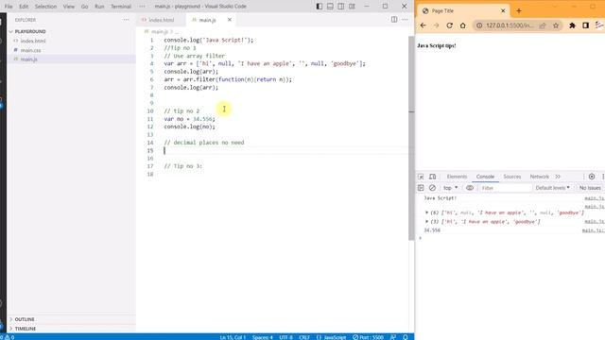Select the main.js editor tab
Image resolution: width=605 pixels, height=340 pixels.
coord(207,20)
